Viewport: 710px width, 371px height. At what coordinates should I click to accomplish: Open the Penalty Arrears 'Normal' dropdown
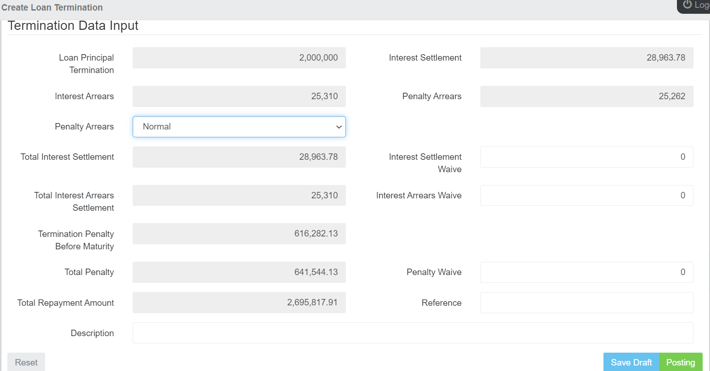point(239,127)
